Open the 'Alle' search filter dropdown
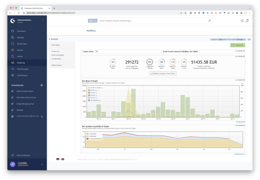 [x=92, y=20]
